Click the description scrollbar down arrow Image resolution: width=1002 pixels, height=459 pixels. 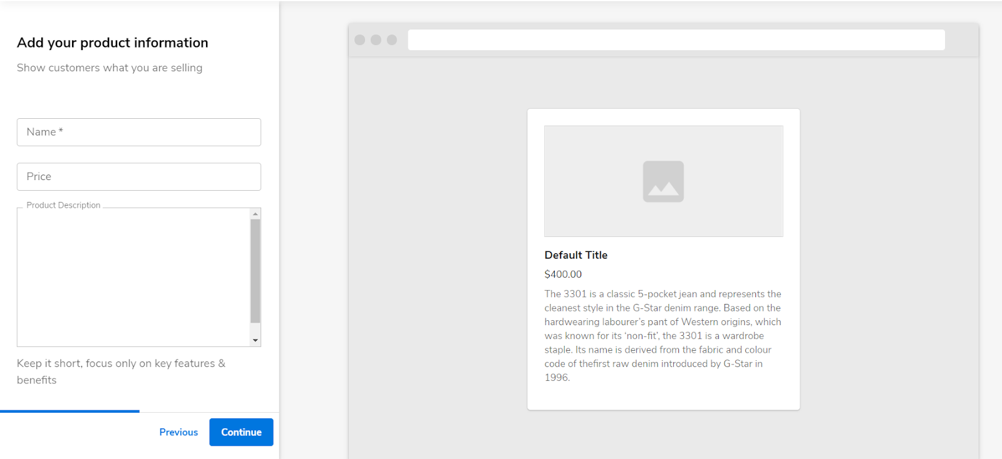(255, 341)
